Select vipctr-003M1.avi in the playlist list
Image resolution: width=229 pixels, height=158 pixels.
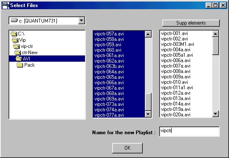pos(186,44)
